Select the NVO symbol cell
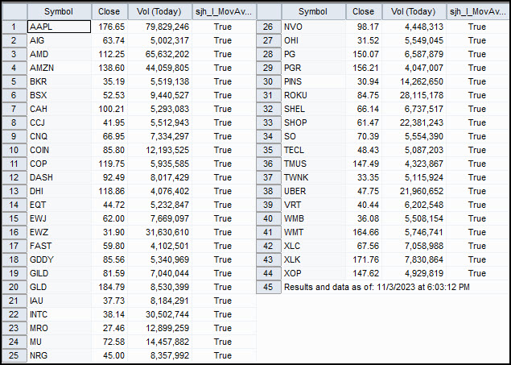The height and width of the screenshot is (365, 511). click(314, 27)
